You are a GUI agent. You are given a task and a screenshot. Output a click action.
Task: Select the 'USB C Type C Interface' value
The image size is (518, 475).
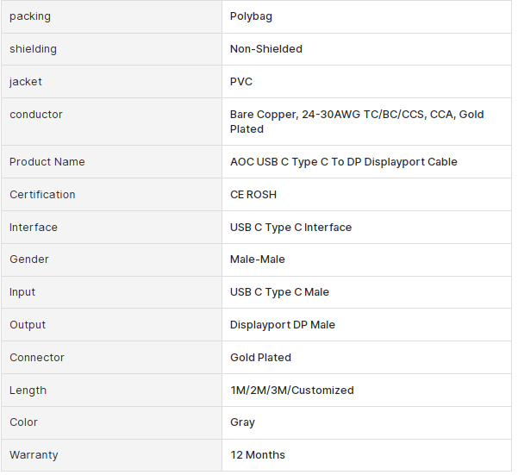pos(290,228)
